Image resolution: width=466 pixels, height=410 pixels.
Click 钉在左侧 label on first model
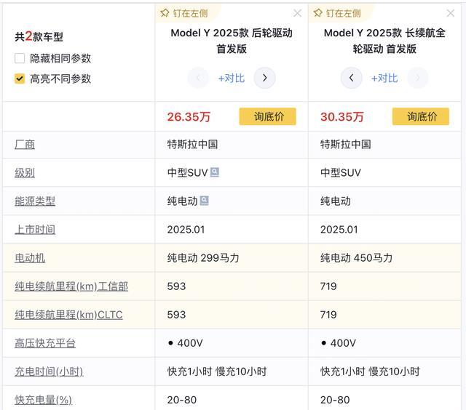[x=190, y=13]
